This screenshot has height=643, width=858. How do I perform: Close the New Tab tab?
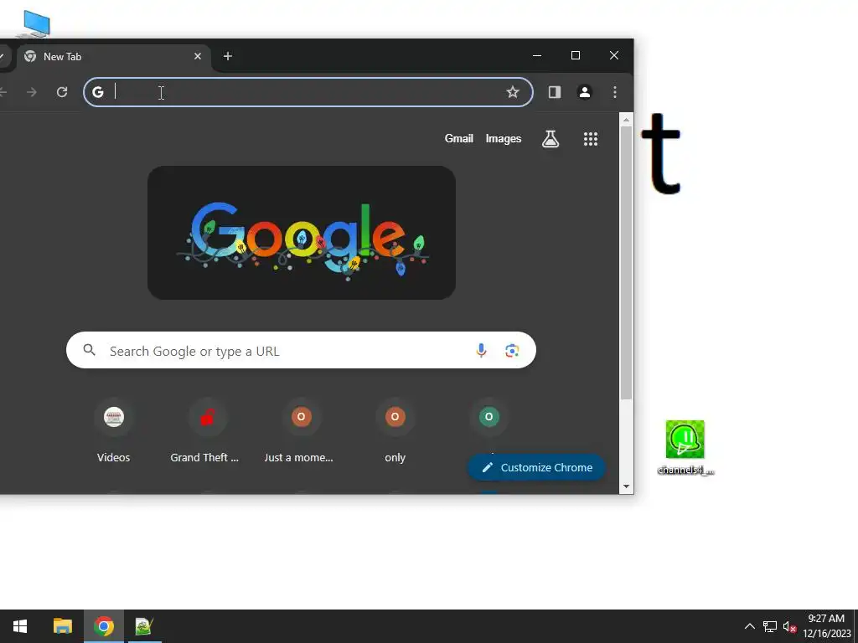coord(198,56)
